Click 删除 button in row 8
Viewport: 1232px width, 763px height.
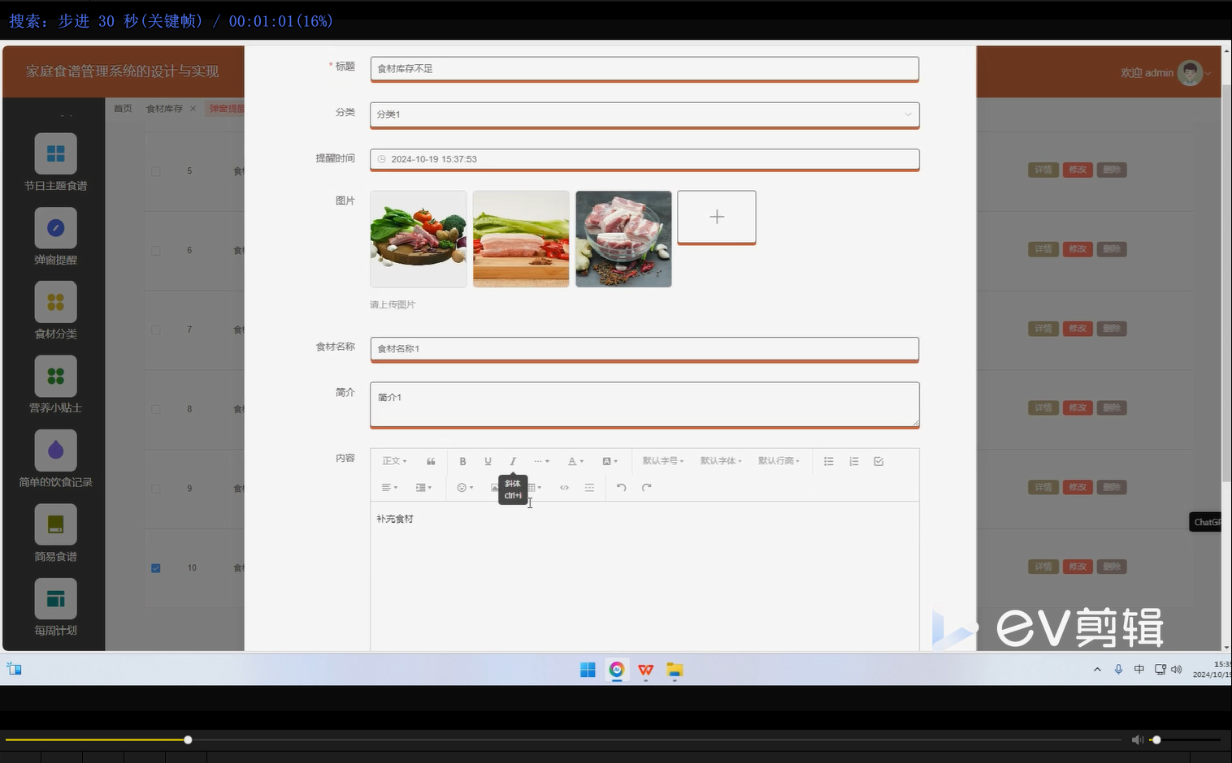(1112, 407)
